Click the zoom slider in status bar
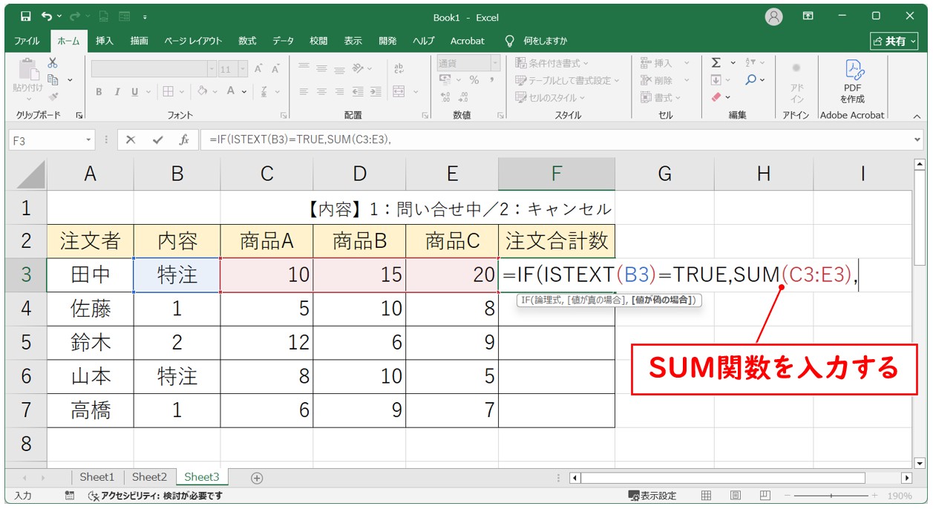This screenshot has width=933, height=509. tap(831, 496)
